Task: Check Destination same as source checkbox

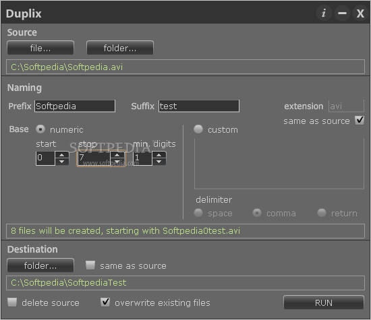Action: (x=90, y=265)
